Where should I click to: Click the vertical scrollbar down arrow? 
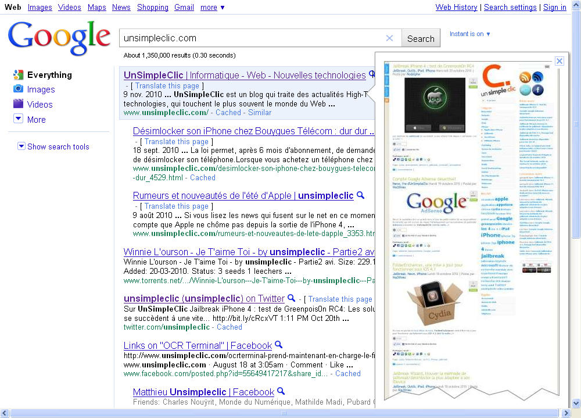point(576,403)
